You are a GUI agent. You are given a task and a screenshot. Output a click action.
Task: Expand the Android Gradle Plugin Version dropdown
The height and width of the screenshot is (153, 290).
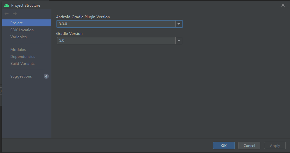(179, 24)
